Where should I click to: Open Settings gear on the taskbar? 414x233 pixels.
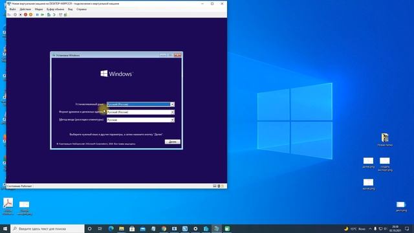(195, 228)
